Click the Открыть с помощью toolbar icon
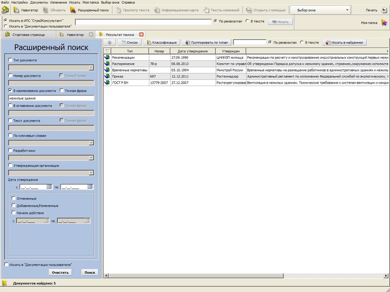 tap(248, 10)
